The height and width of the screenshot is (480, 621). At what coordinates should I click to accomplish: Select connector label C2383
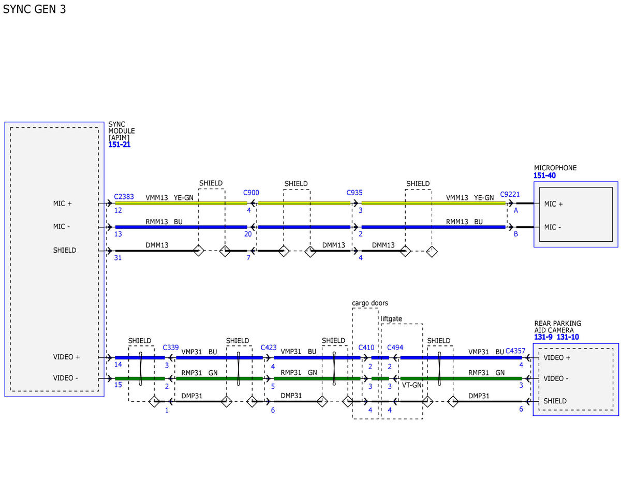124,197
